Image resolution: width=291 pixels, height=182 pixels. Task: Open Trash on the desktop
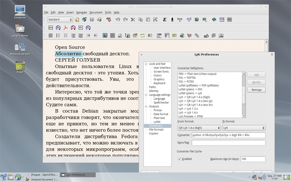point(20,67)
